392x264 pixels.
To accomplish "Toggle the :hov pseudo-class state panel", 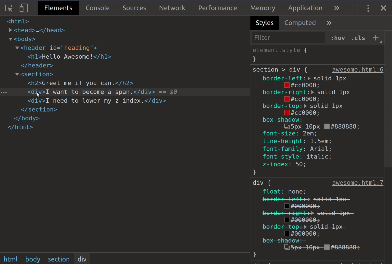I will (x=338, y=38).
